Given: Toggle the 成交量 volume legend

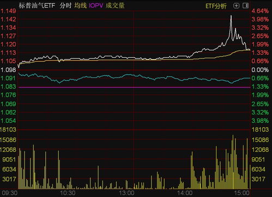Looking at the screenshot, I should click(x=115, y=5).
